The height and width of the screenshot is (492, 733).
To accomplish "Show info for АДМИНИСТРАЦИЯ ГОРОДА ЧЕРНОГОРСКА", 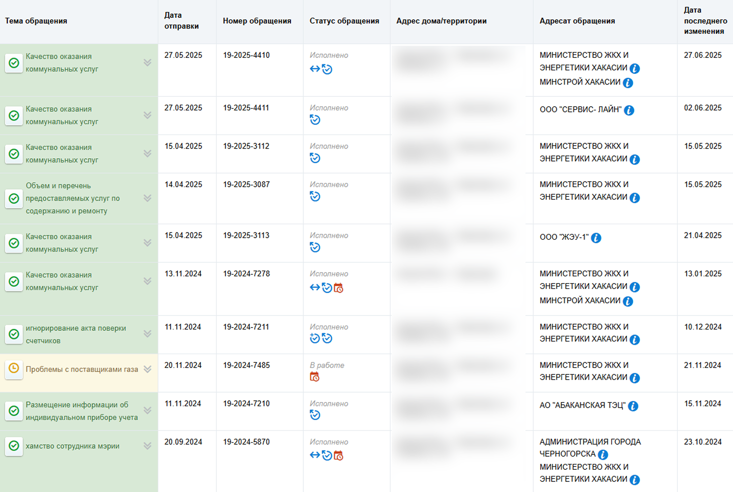I will point(603,454).
